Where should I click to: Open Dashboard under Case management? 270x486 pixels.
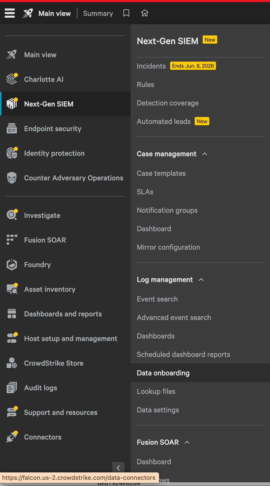tap(154, 229)
